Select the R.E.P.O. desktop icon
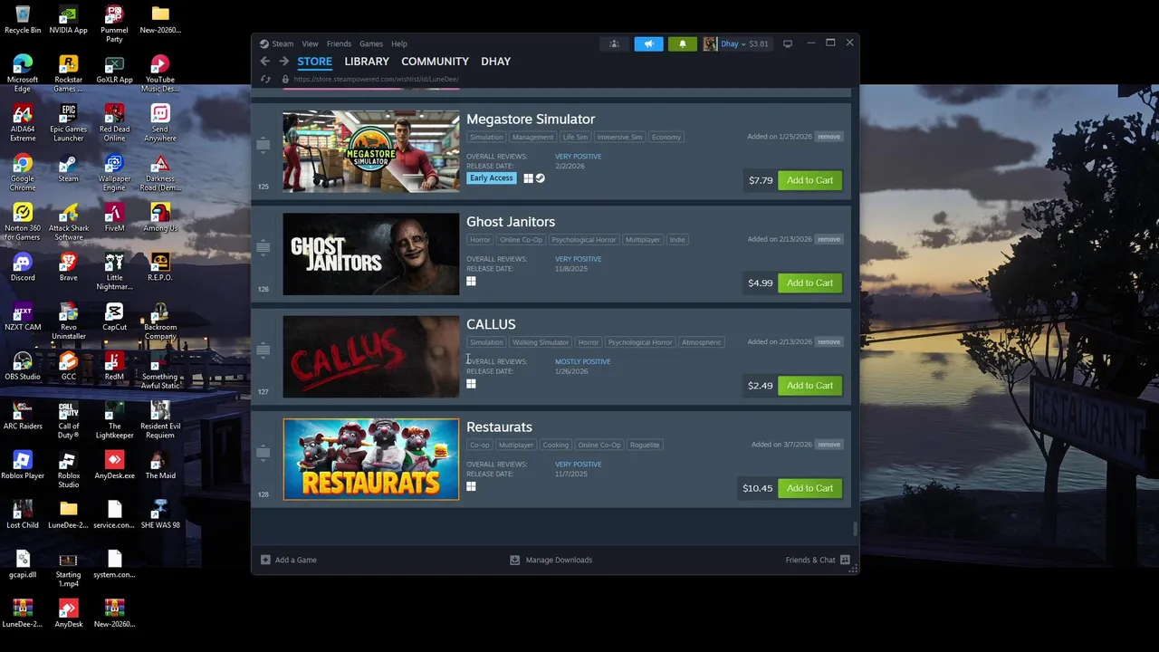The height and width of the screenshot is (652, 1159). coord(160,267)
